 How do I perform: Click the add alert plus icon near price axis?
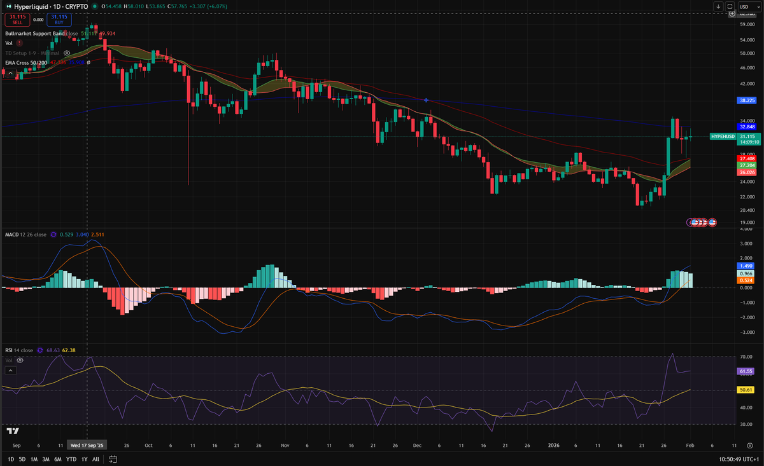(x=732, y=13)
